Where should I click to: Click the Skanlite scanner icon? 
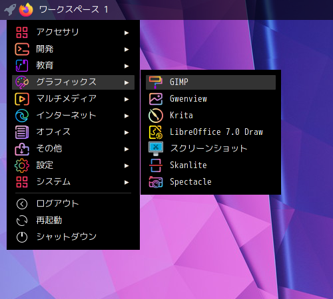(x=156, y=165)
